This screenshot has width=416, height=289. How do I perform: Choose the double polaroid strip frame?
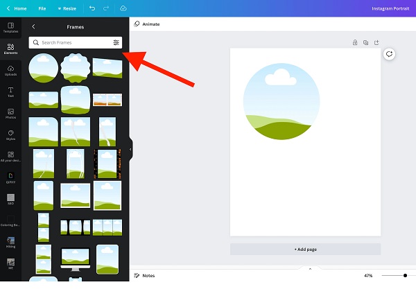107,100
